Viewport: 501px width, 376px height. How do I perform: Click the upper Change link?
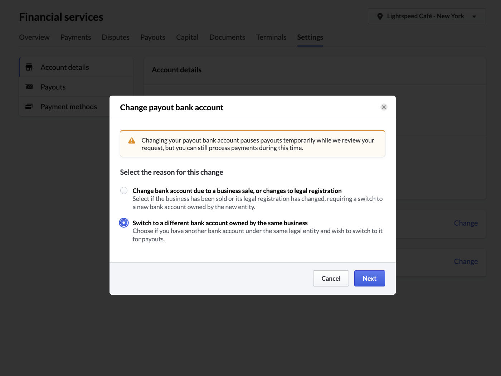click(466, 223)
